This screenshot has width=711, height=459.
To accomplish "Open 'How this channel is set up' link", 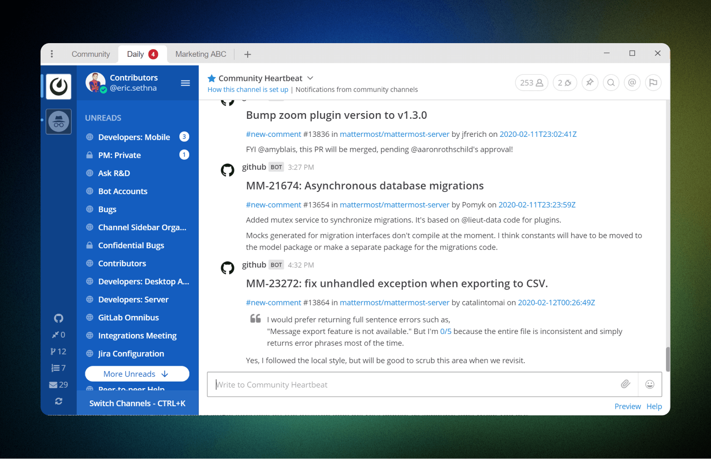I will pos(248,89).
